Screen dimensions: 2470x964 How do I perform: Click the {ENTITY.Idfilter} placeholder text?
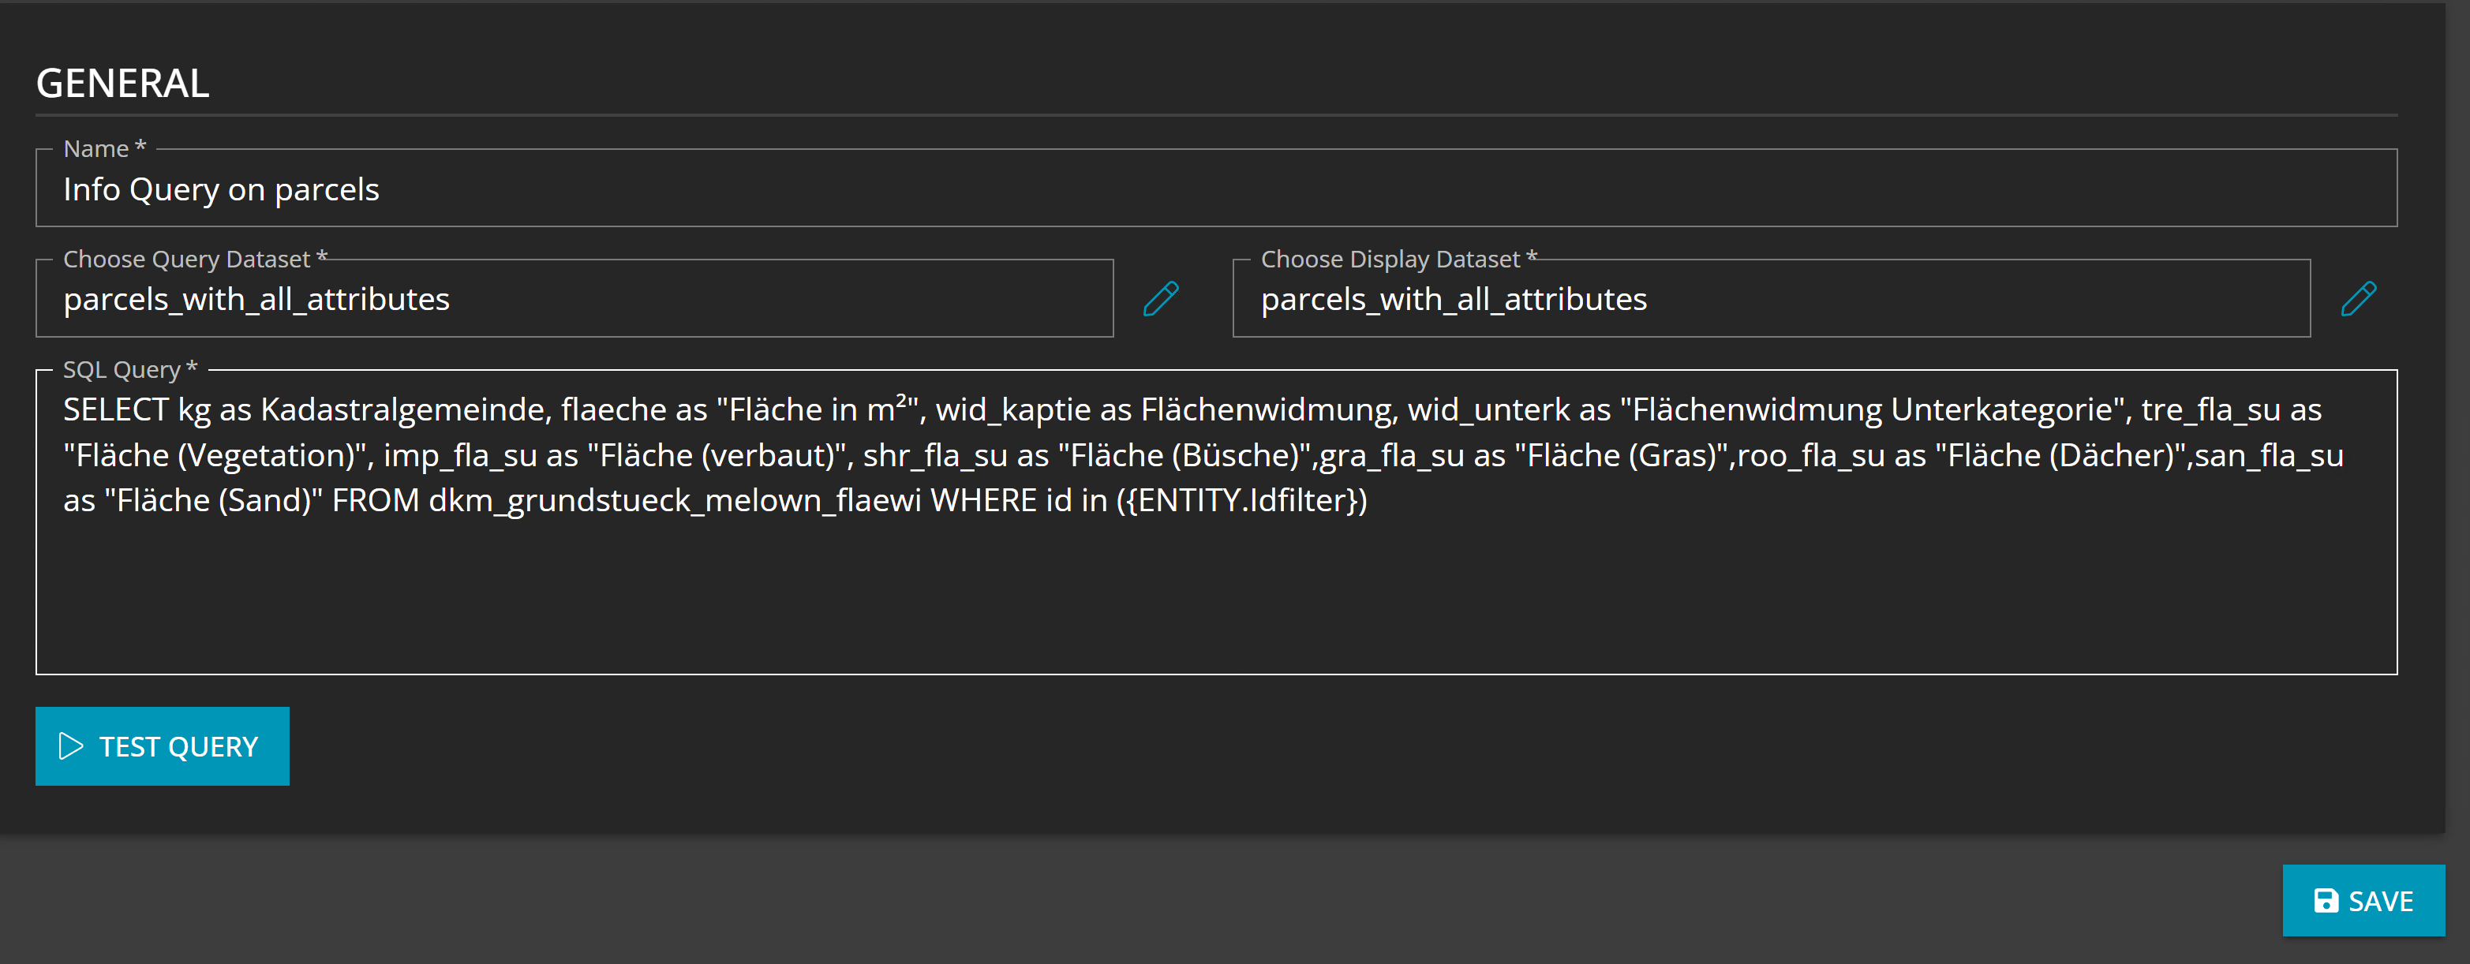coord(1242,501)
